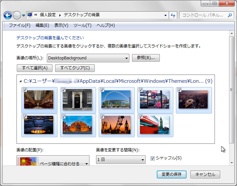Refresh the page using the refresh icon
The height and width of the screenshot is (186, 237).
click(173, 15)
